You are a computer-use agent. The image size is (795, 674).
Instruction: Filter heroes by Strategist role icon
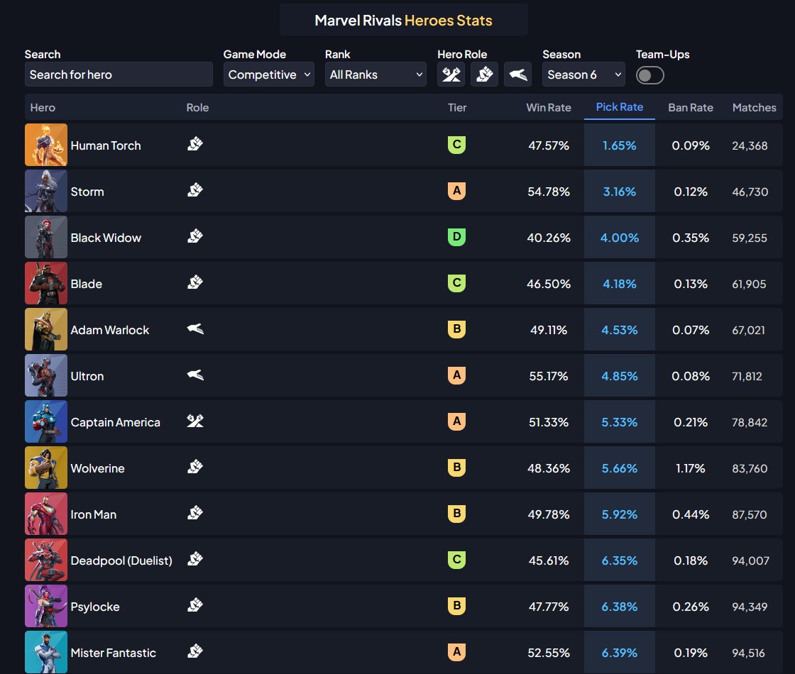[517, 74]
